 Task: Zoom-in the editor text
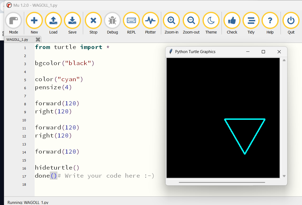171,23
